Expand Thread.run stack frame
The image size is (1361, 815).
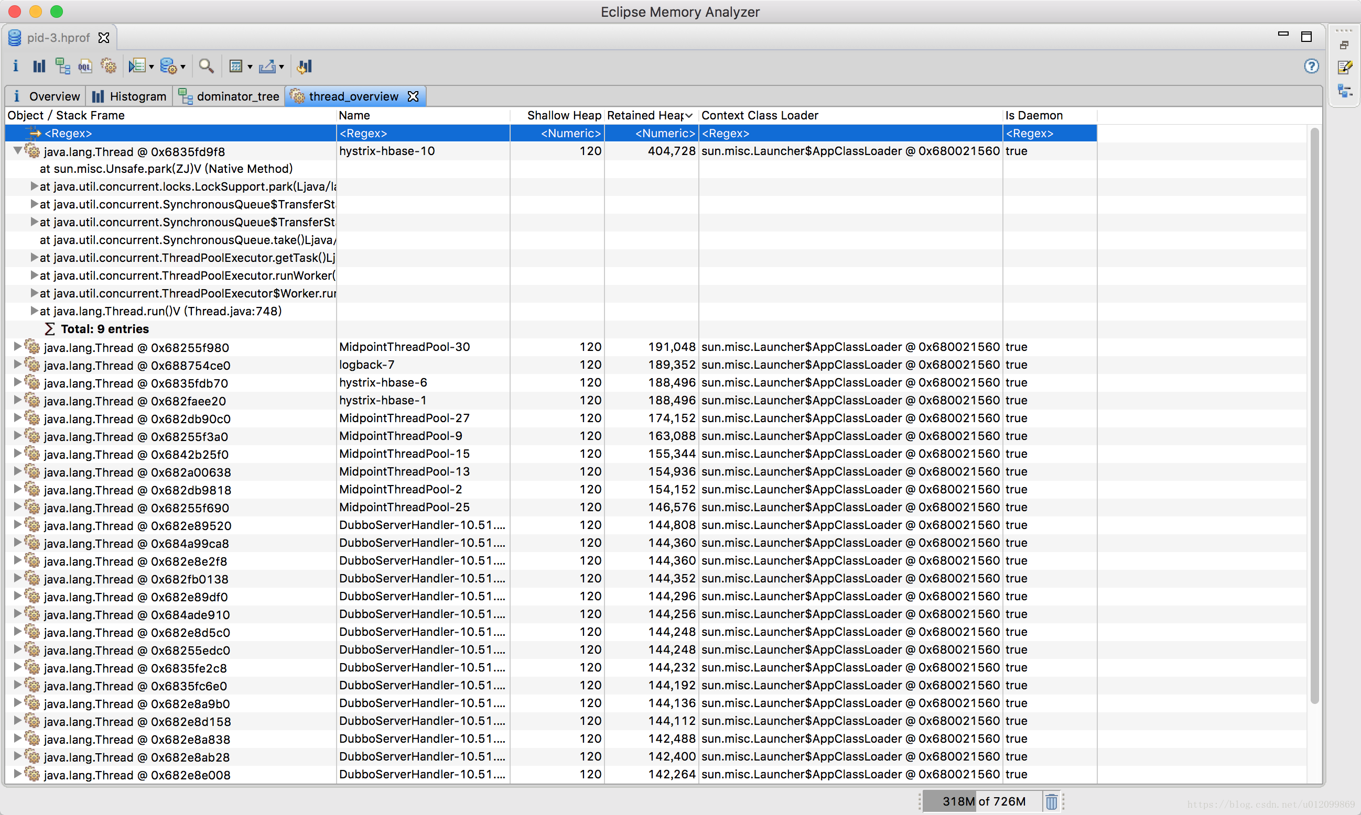tap(34, 311)
